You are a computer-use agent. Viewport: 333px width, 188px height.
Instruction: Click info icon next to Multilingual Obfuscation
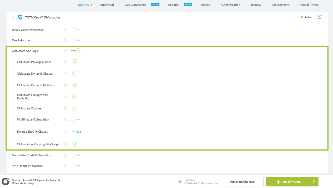point(66,119)
